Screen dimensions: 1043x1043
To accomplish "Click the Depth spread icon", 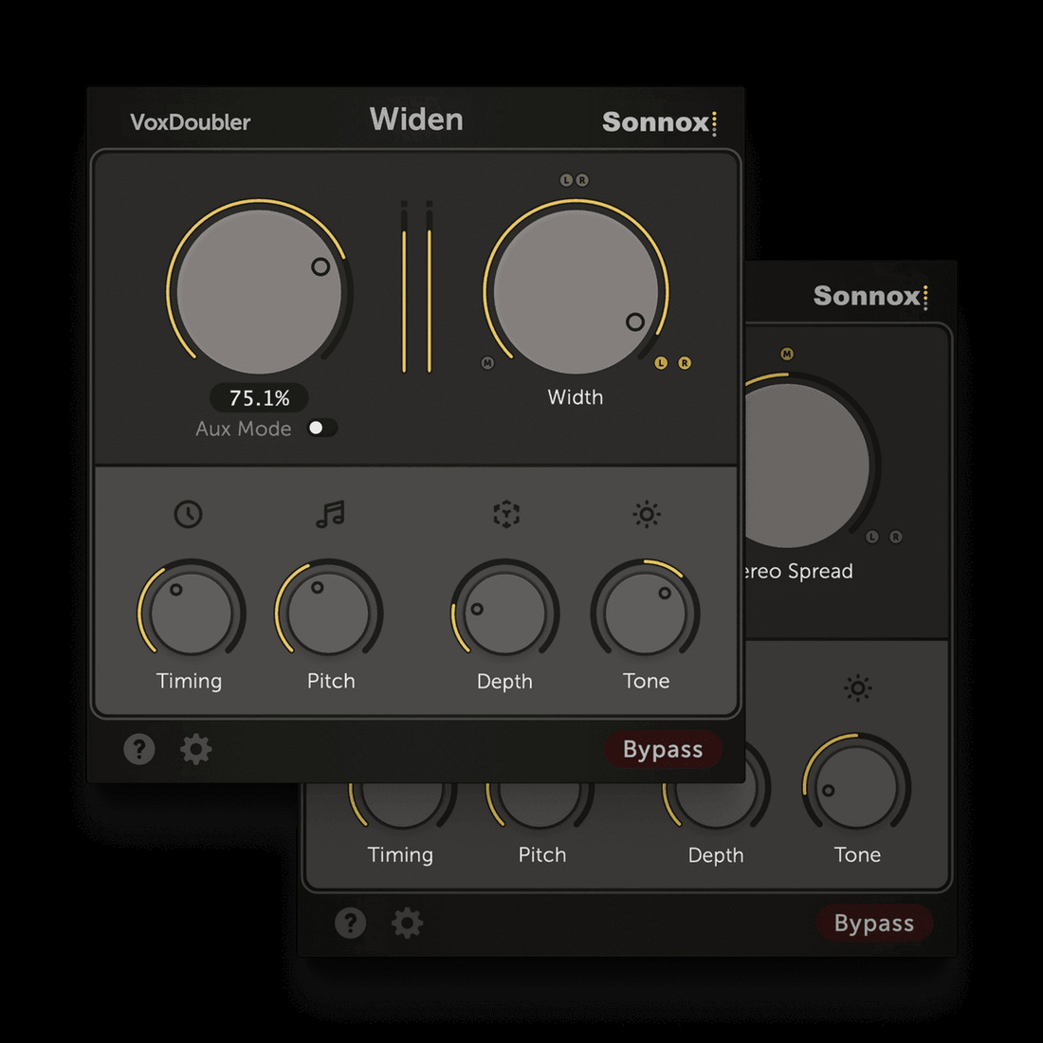I will tap(505, 514).
